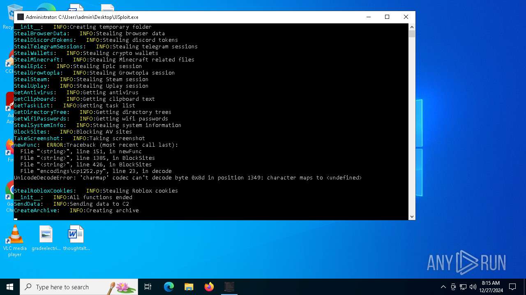Click the 'StealSystemInfo:' log line
The image size is (526, 295).
click(97, 125)
